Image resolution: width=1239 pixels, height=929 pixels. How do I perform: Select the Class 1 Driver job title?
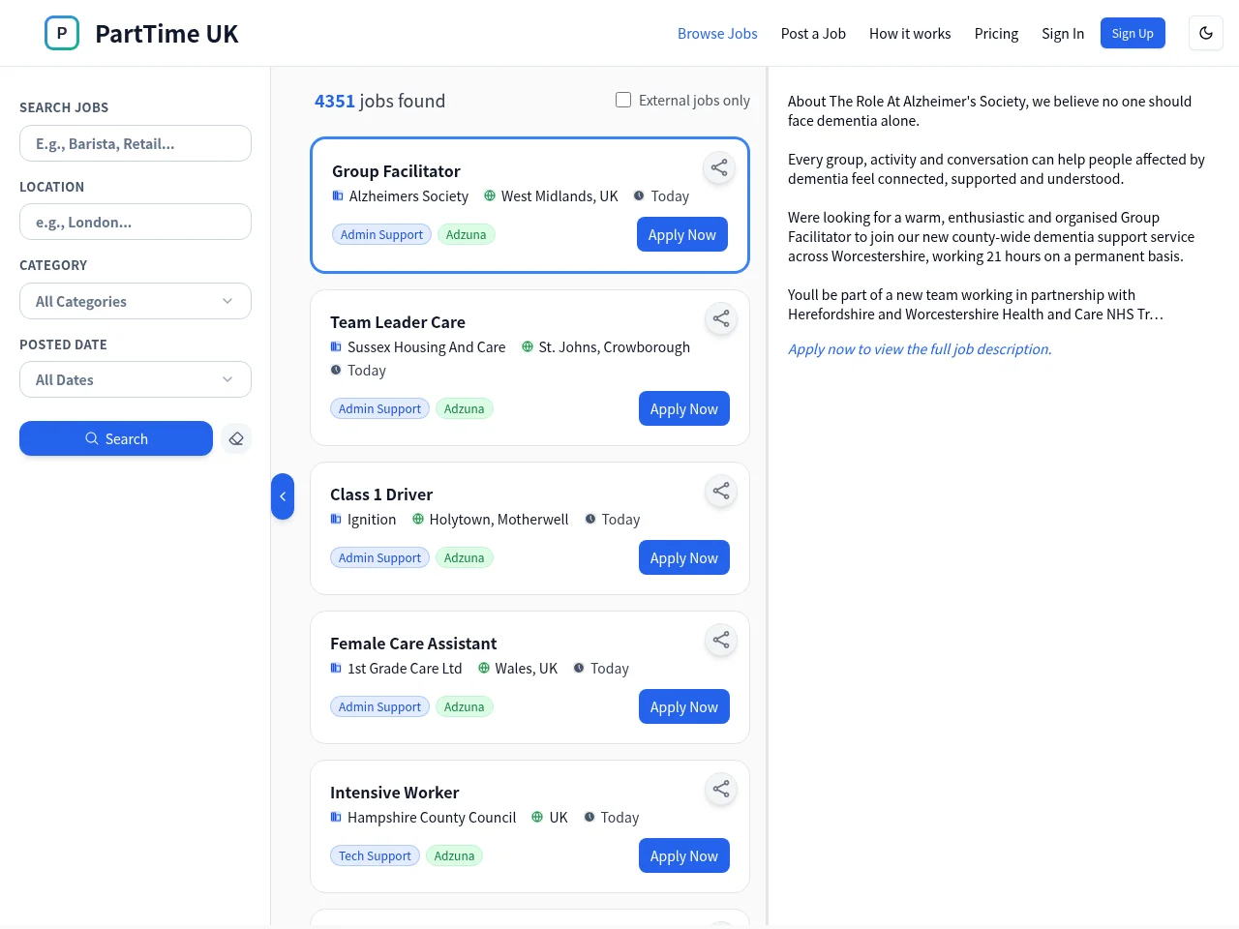(x=381, y=494)
